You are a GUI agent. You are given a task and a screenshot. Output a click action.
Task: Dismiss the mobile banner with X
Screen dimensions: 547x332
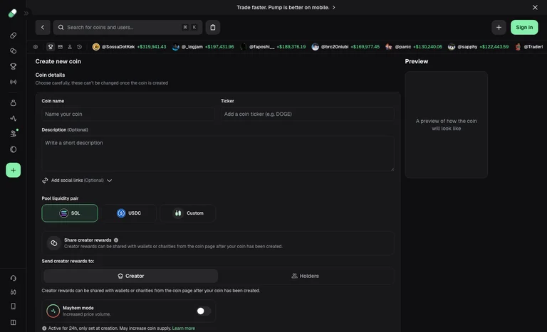click(535, 7)
